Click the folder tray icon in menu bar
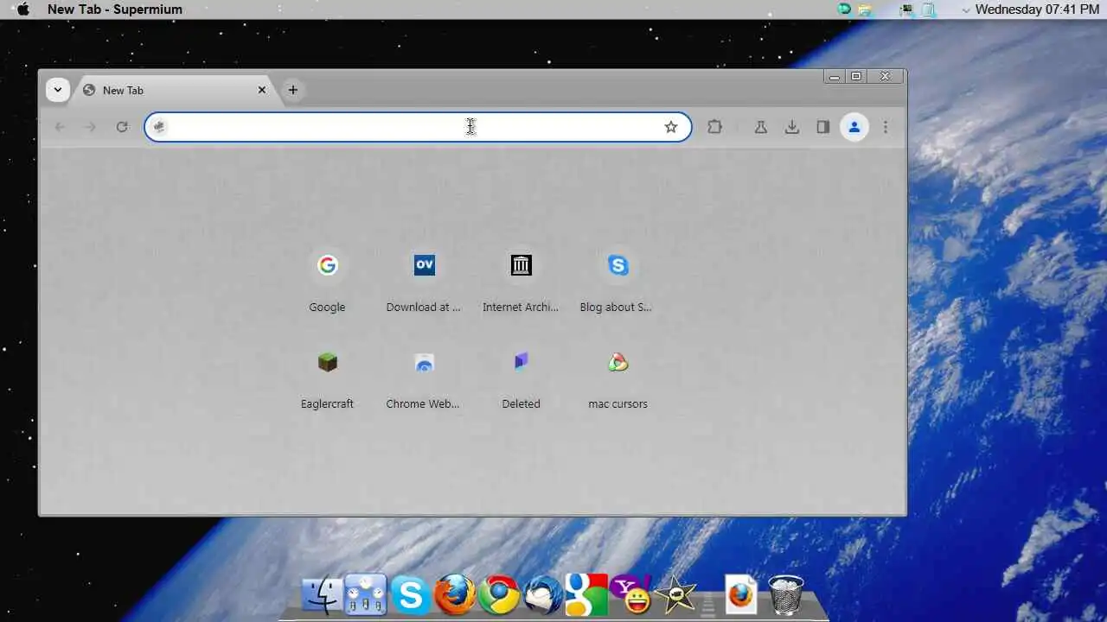This screenshot has height=622, width=1107. coord(864,10)
